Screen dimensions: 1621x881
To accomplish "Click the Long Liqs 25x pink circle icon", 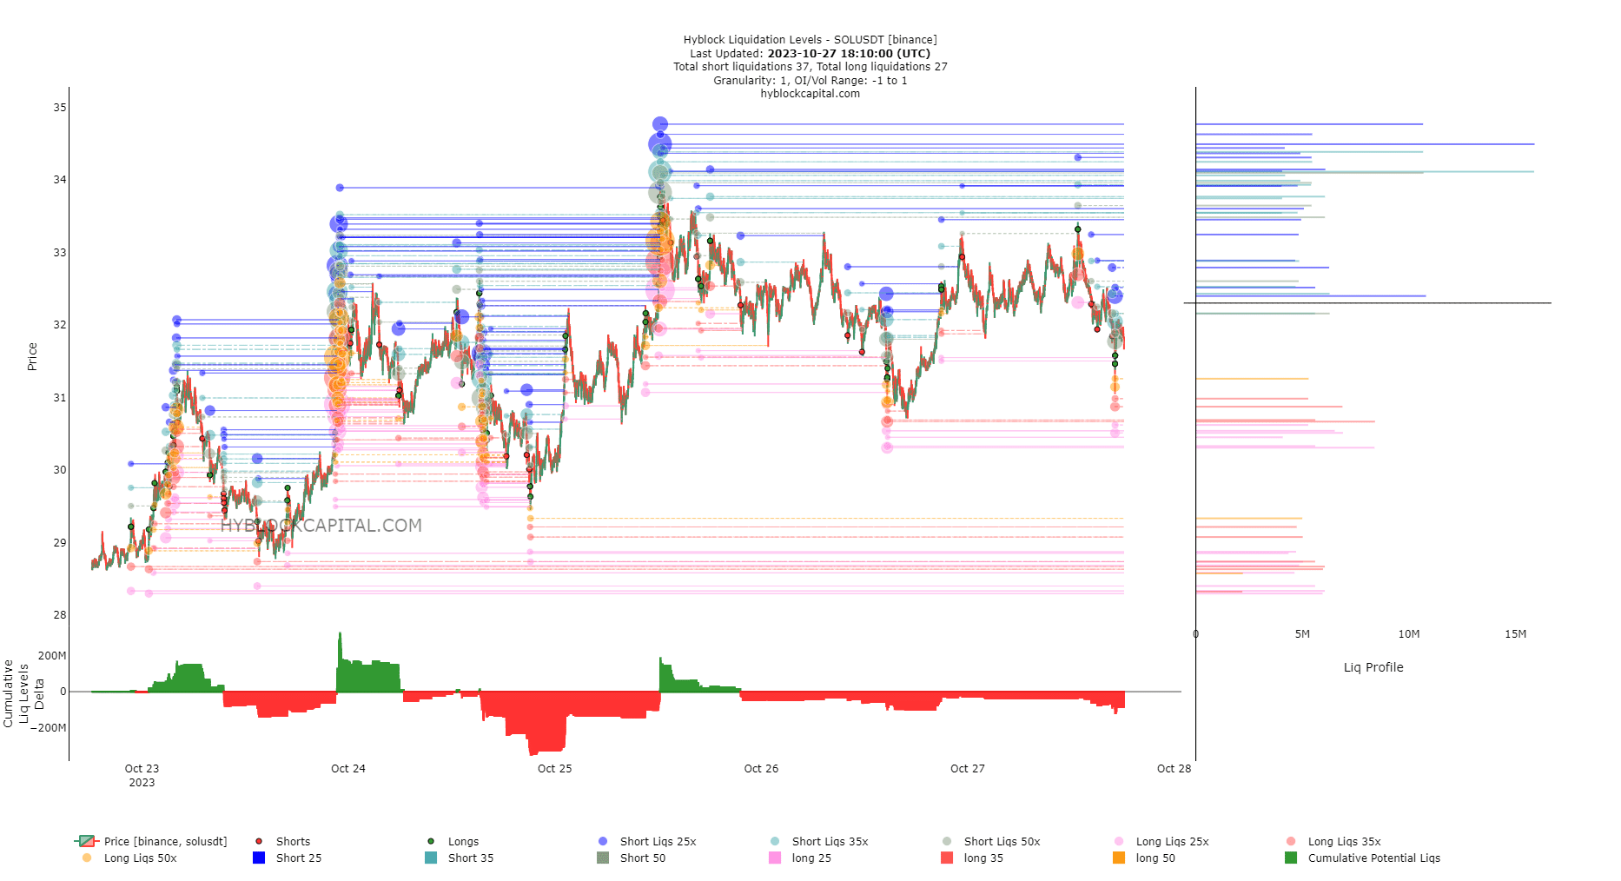I will [1119, 841].
